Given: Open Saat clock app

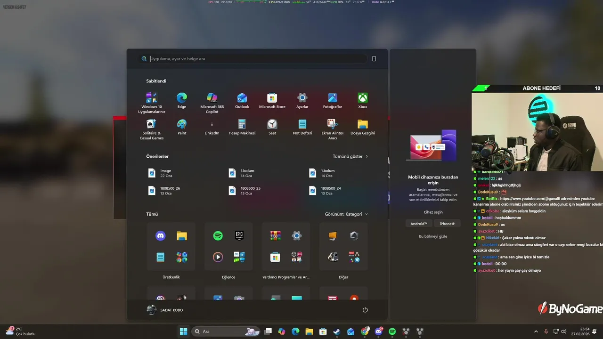Looking at the screenshot, I should coord(272,127).
